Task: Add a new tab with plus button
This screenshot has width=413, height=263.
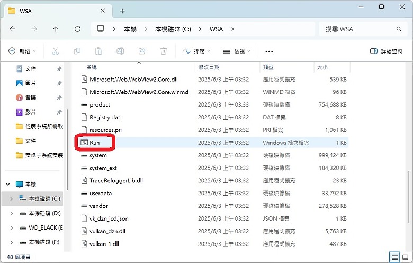Action: coord(122,11)
